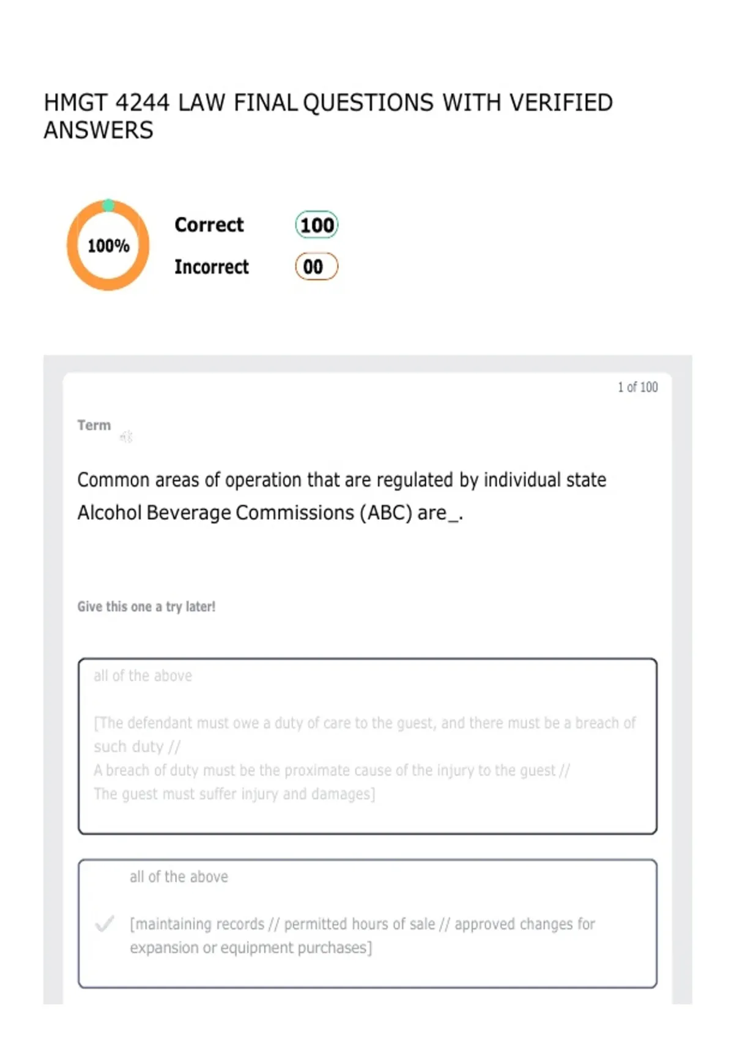Click the audio speaker icon beside Term
734x1041 pixels.
coord(127,437)
